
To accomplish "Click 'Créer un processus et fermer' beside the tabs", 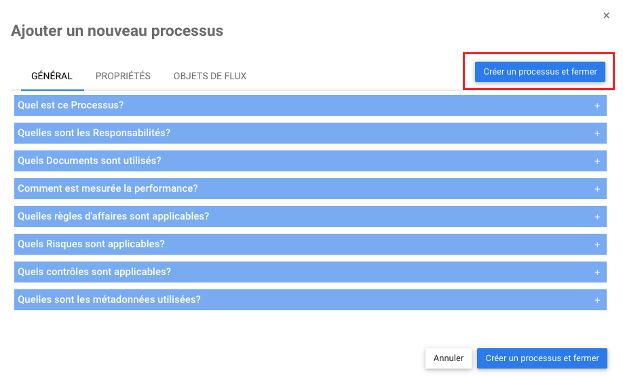I will point(540,72).
